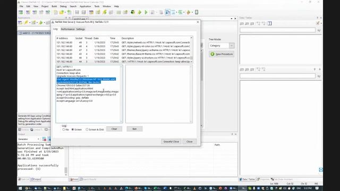Click the down arrow in lower Data/Tables toolbar
The width and height of the screenshot is (340, 191).
320,70
